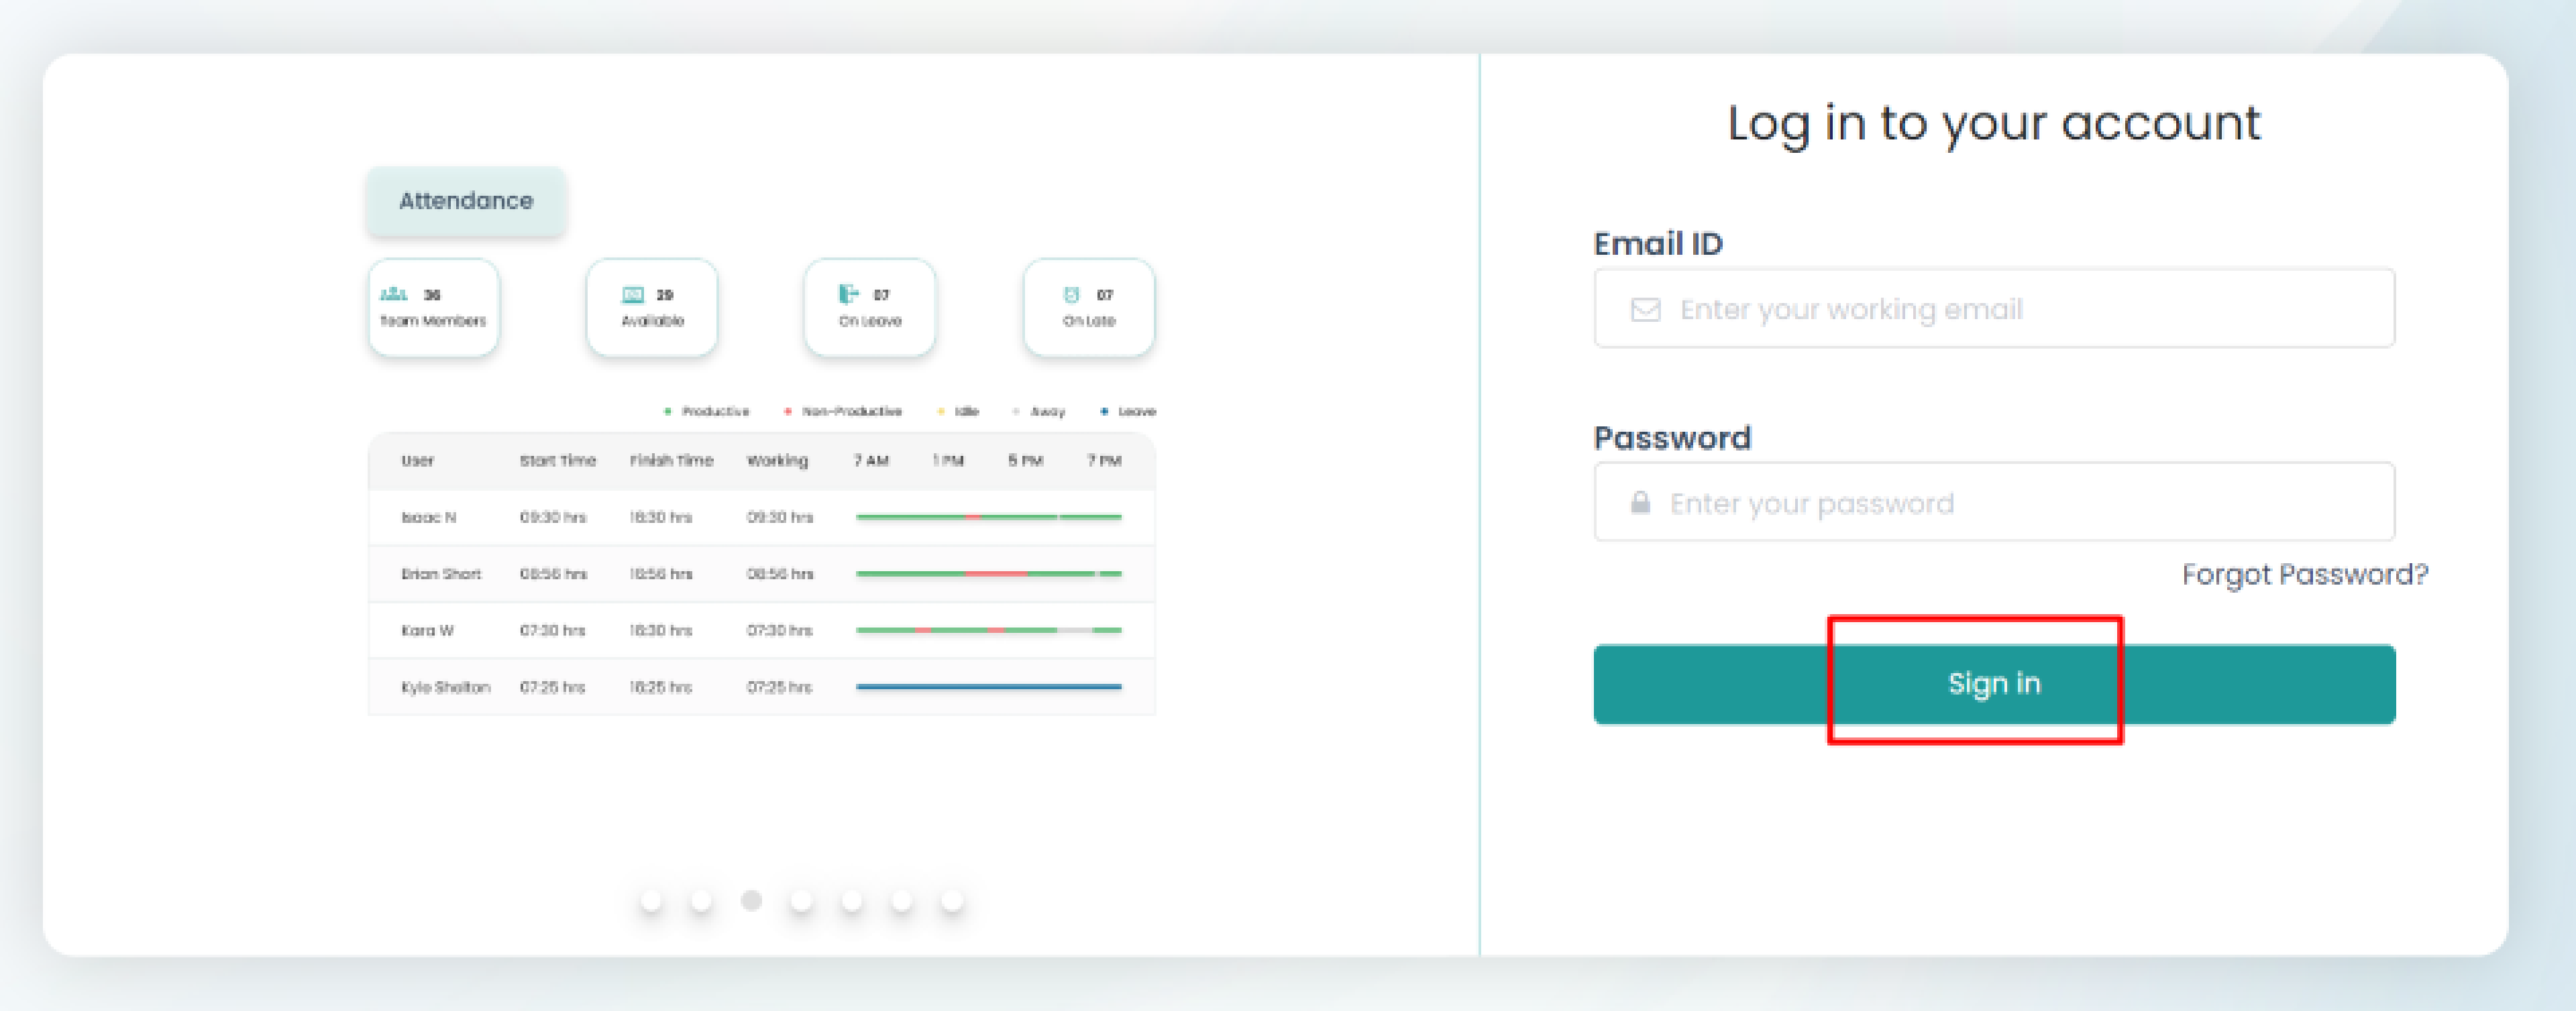This screenshot has height=1011, width=2576.
Task: Select the active third carousel dot
Action: click(751, 901)
